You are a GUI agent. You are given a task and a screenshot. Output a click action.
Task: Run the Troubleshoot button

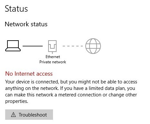(29, 115)
